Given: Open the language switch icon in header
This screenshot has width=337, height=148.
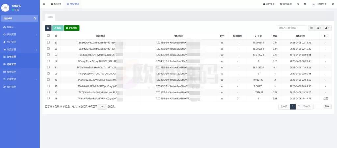Looking at the screenshot, I should 298,4.
